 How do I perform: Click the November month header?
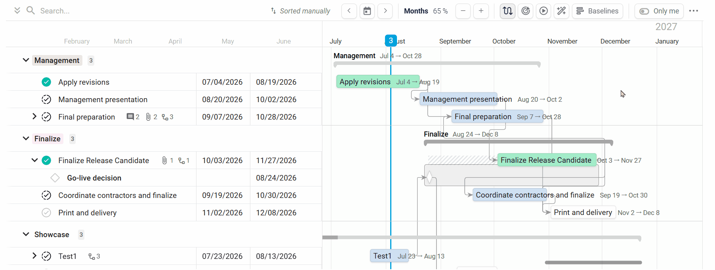(562, 41)
